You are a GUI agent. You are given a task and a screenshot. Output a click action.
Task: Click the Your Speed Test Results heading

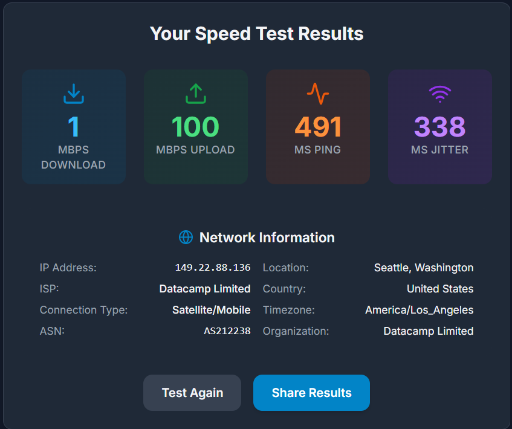[x=256, y=33]
